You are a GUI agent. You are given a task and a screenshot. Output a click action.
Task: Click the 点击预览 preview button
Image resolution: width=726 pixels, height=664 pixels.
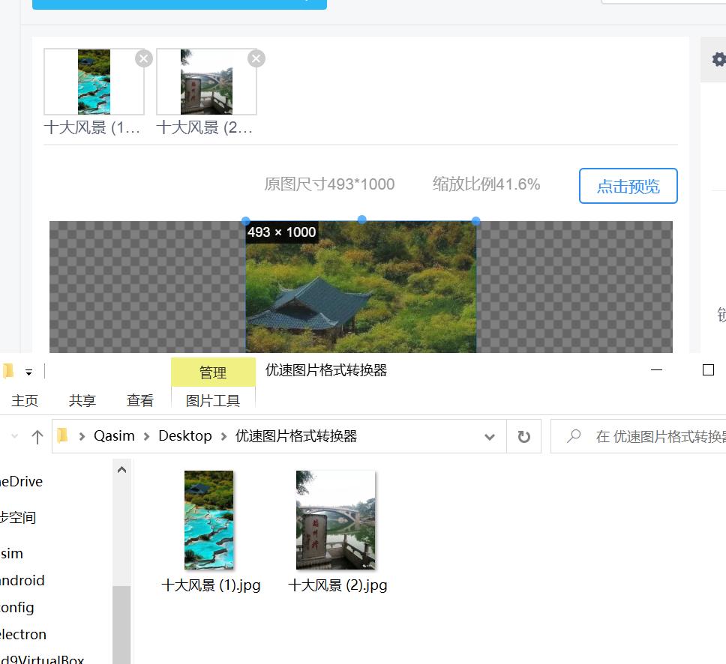tap(628, 186)
